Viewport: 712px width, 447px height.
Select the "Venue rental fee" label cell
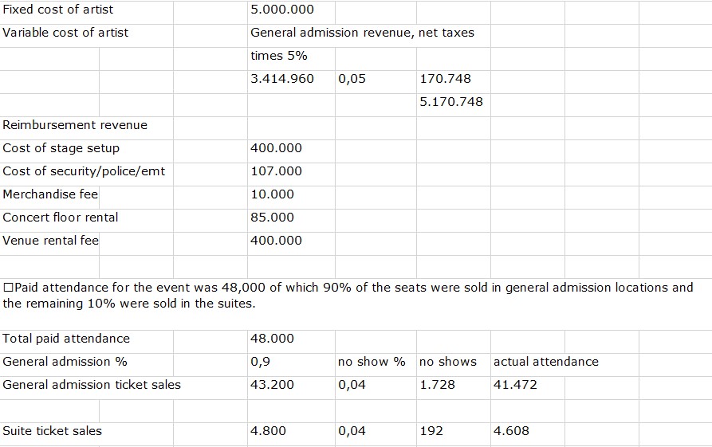pos(51,241)
